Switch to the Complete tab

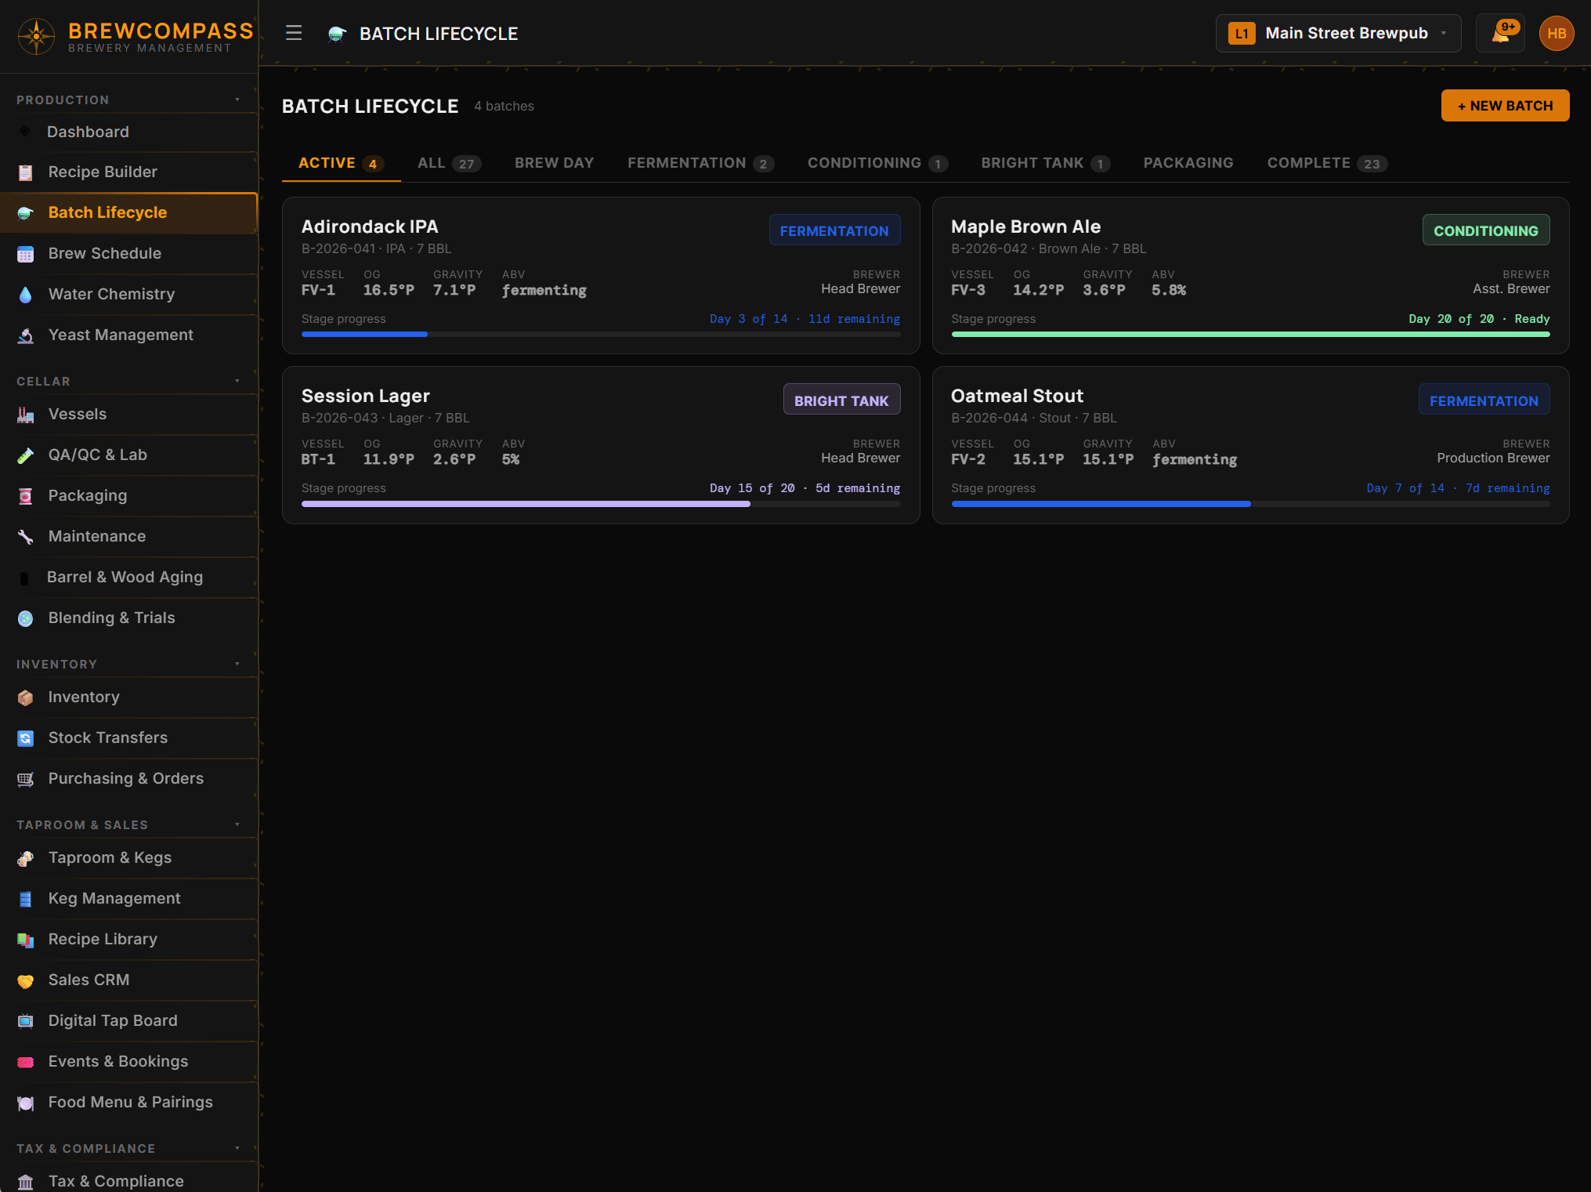click(x=1327, y=163)
